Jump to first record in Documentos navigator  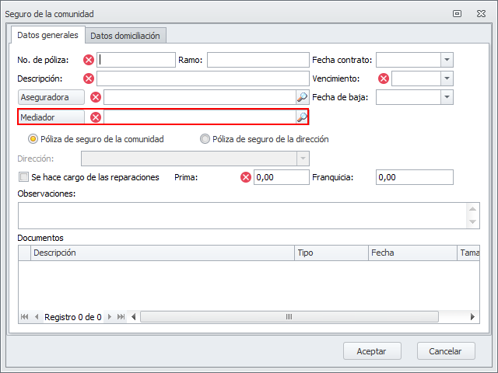(x=24, y=317)
